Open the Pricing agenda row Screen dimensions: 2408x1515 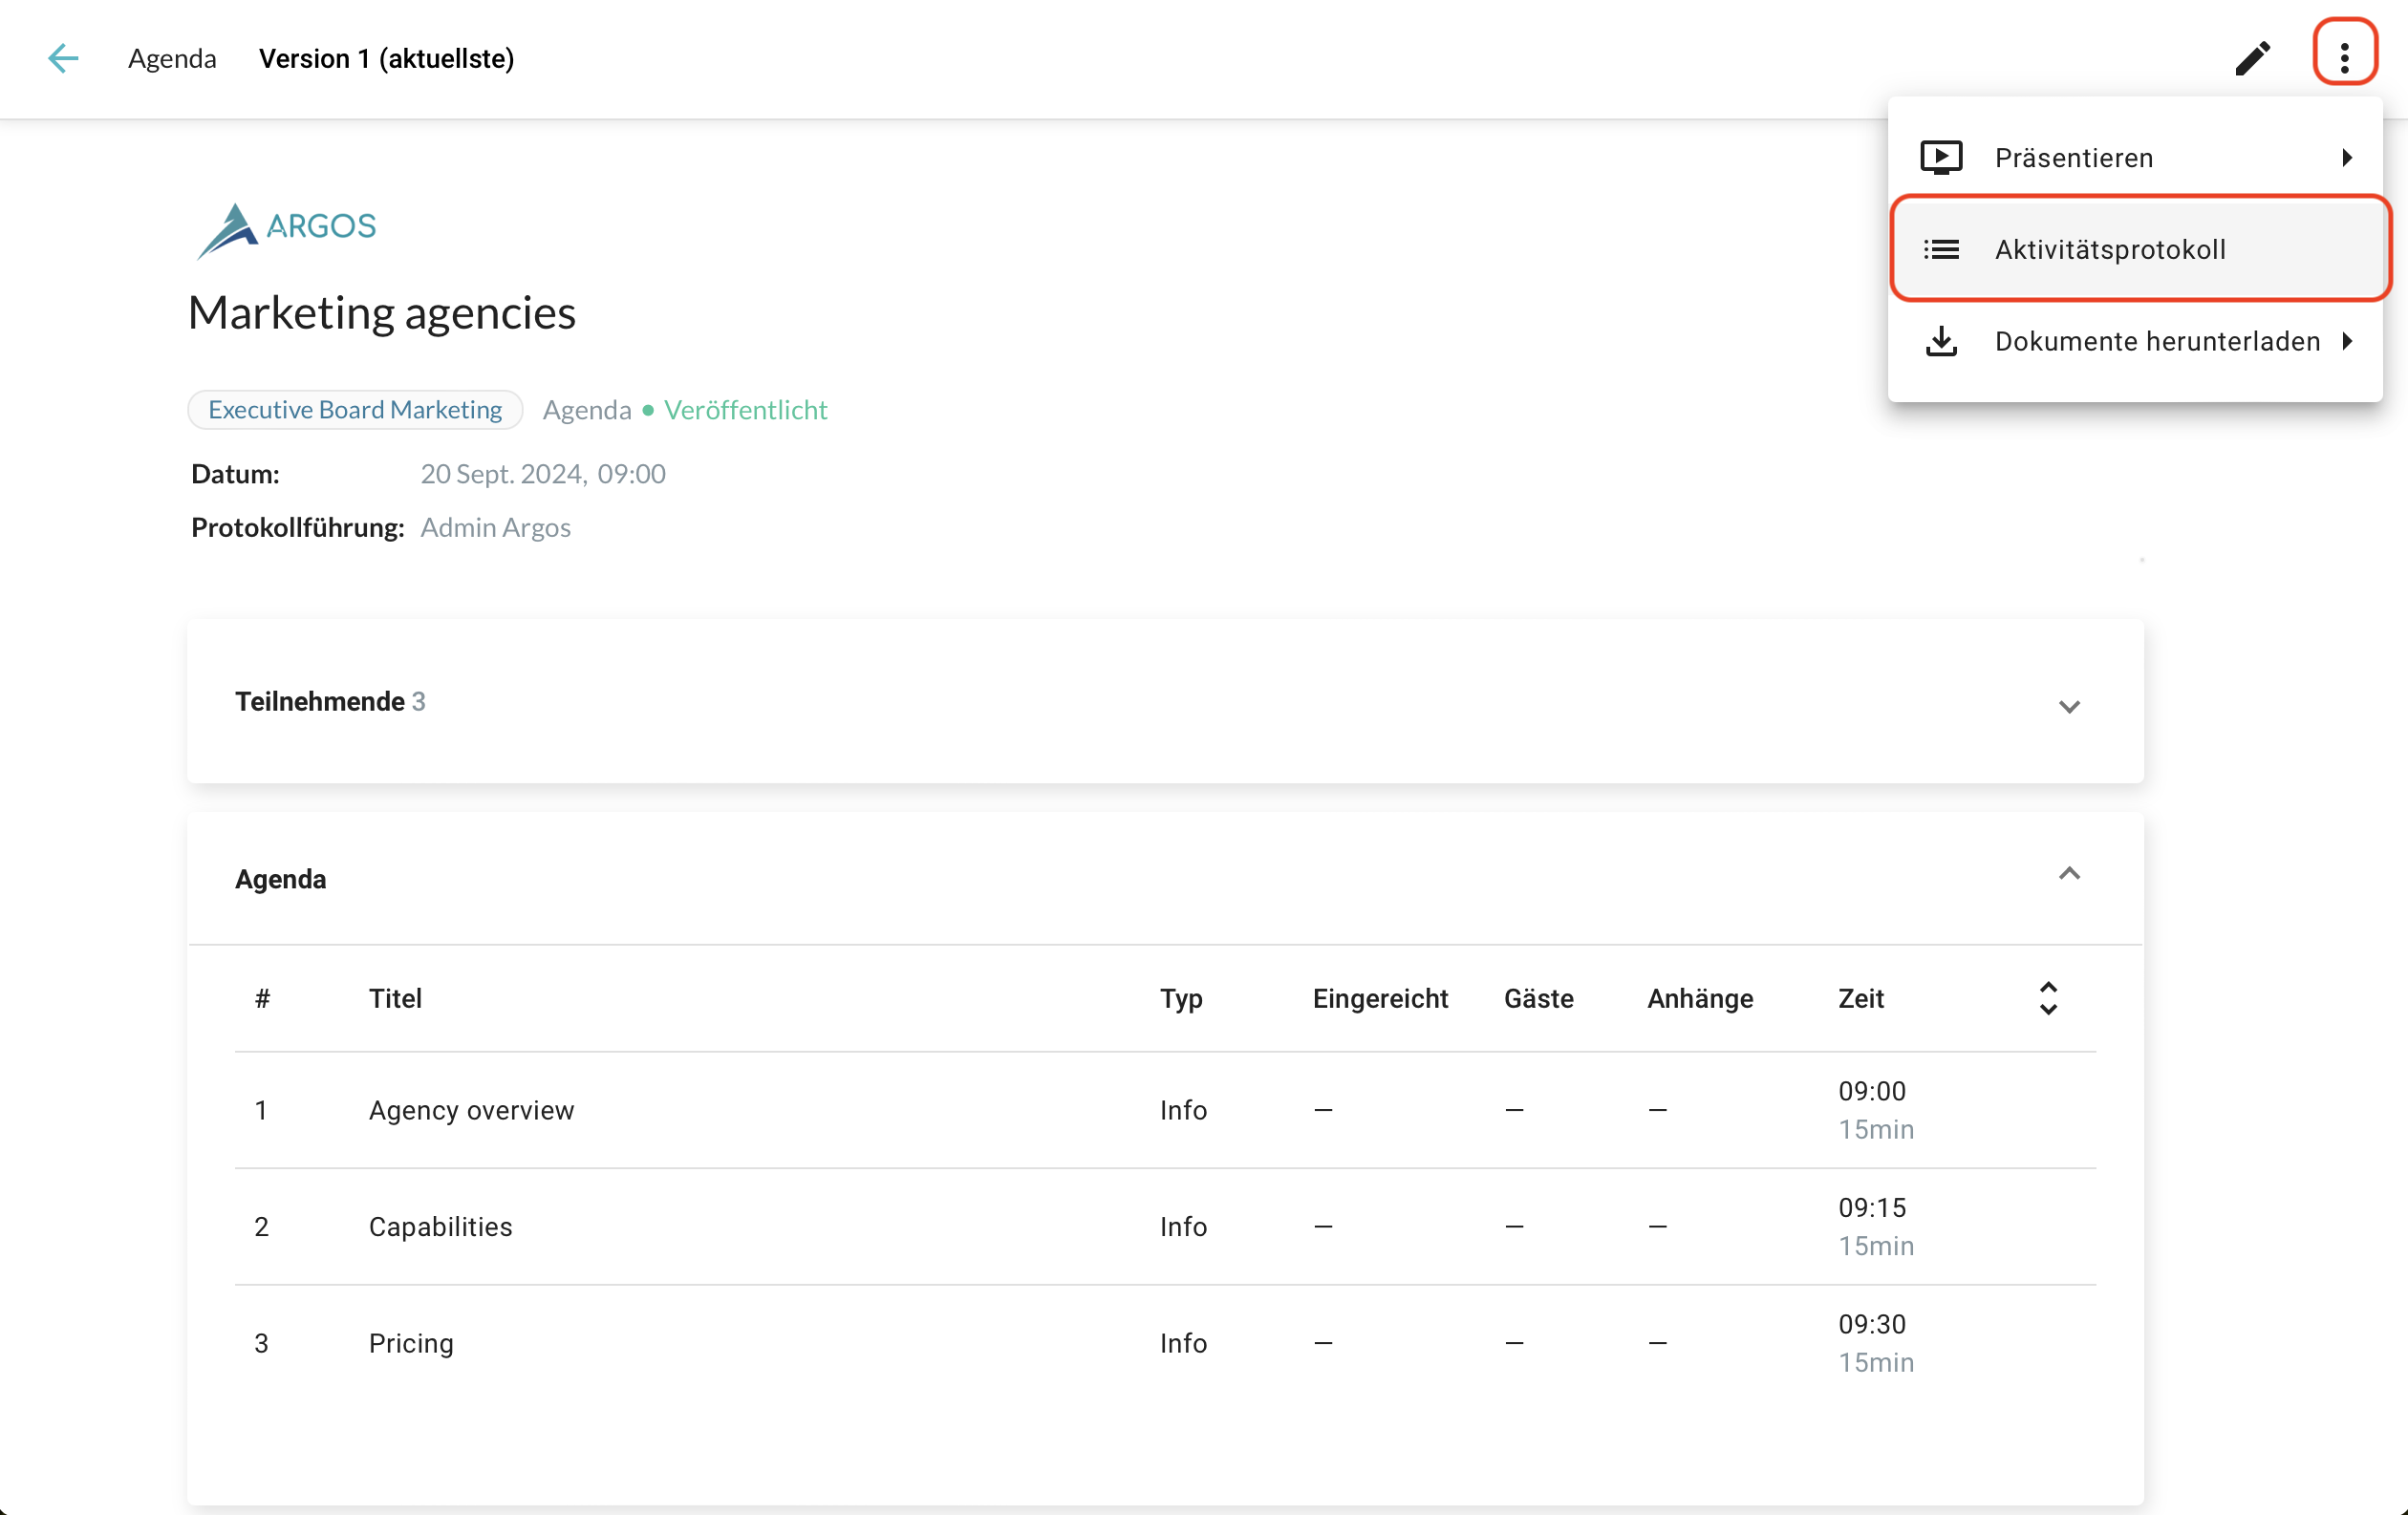[411, 1342]
